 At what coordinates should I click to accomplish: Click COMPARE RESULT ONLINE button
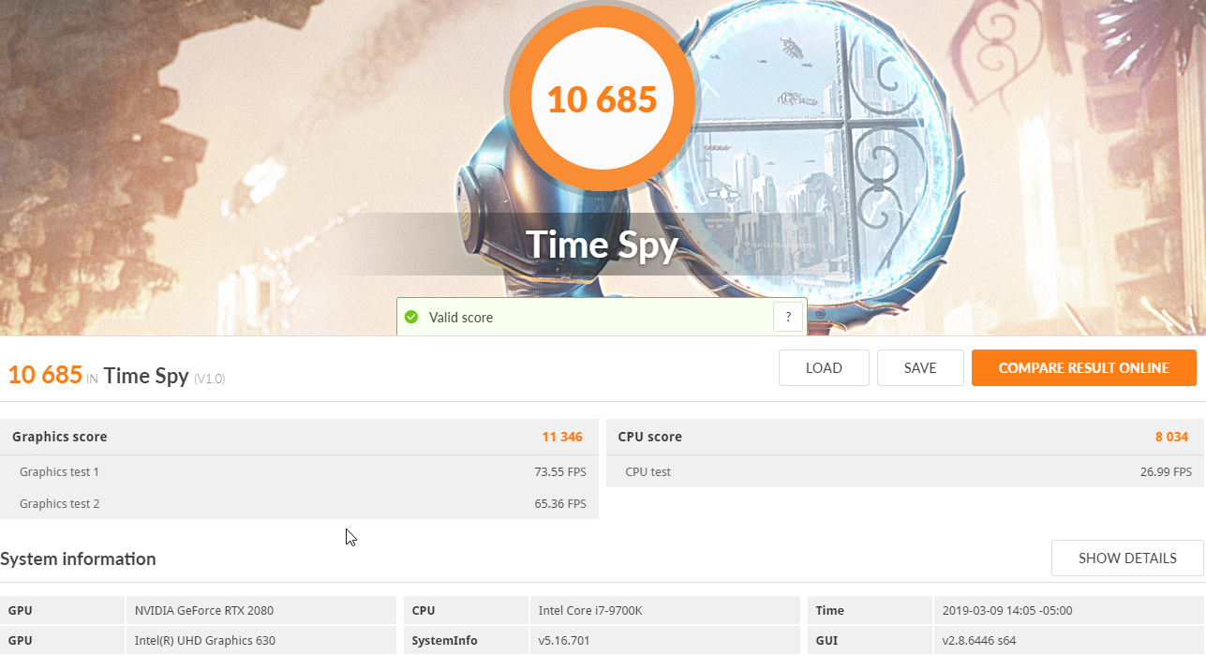[x=1083, y=368]
